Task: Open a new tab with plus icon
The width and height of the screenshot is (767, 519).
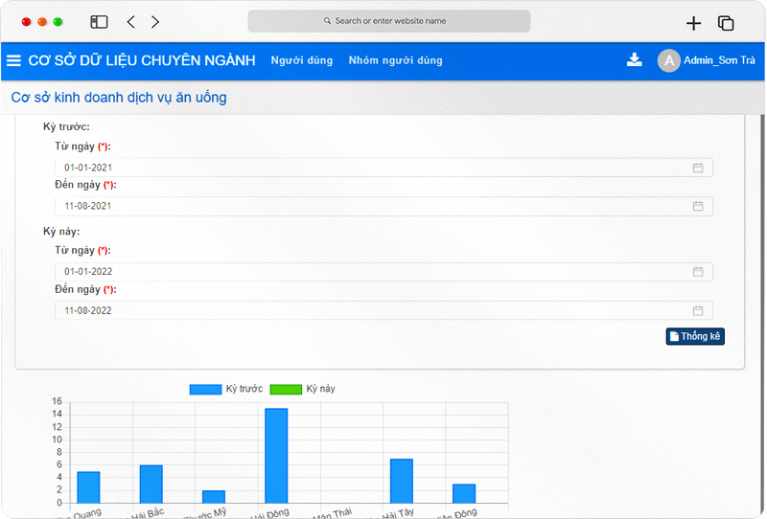Action: point(693,23)
